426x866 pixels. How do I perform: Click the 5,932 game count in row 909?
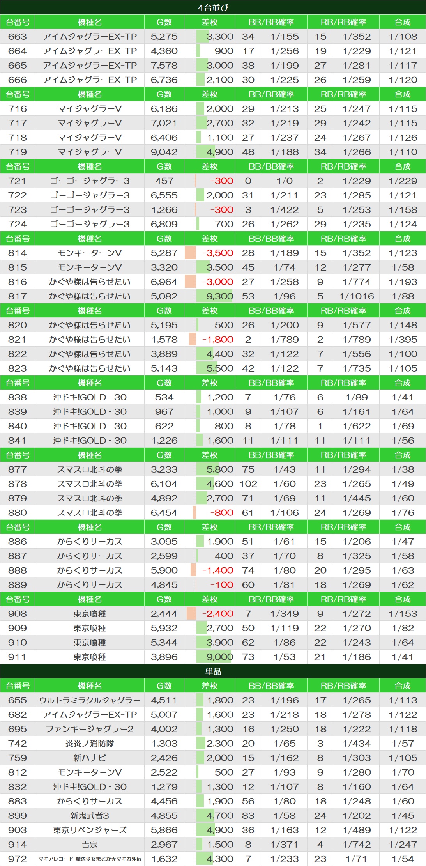click(164, 628)
